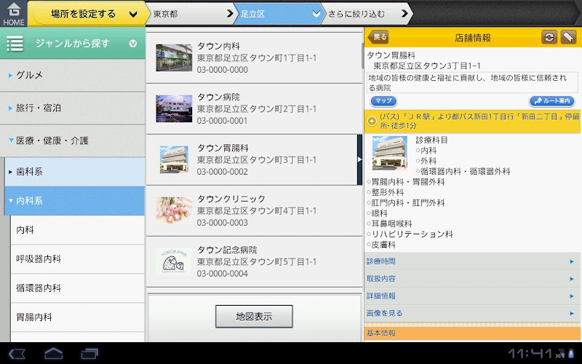Click the ルート案内 button
This screenshot has width=582, height=364.
[552, 101]
